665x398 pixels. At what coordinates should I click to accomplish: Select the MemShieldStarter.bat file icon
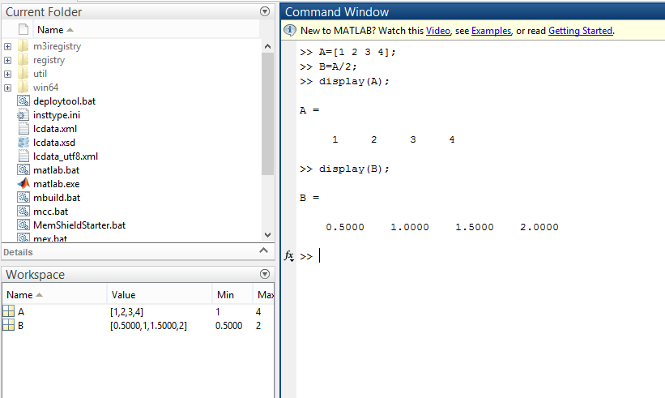coord(23,225)
